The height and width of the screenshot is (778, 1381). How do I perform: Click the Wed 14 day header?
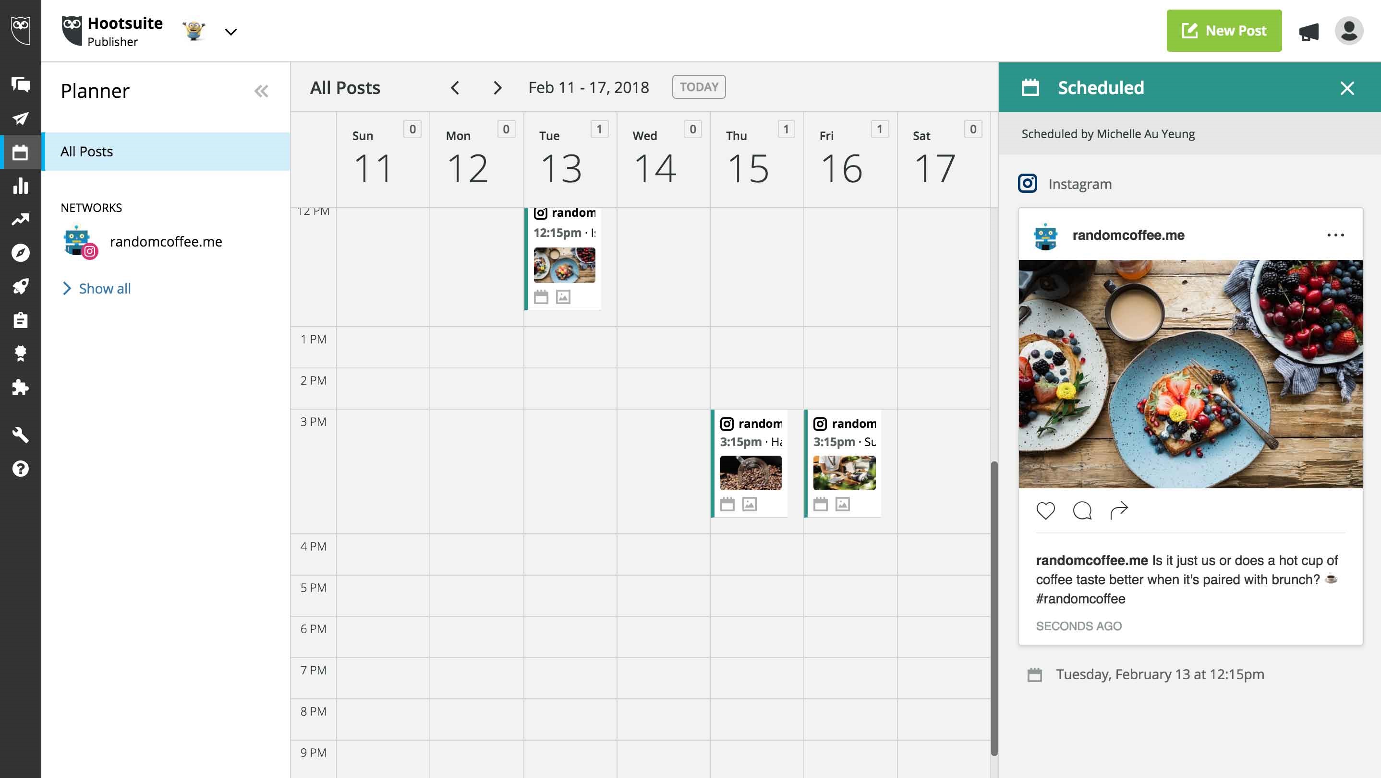[663, 160]
